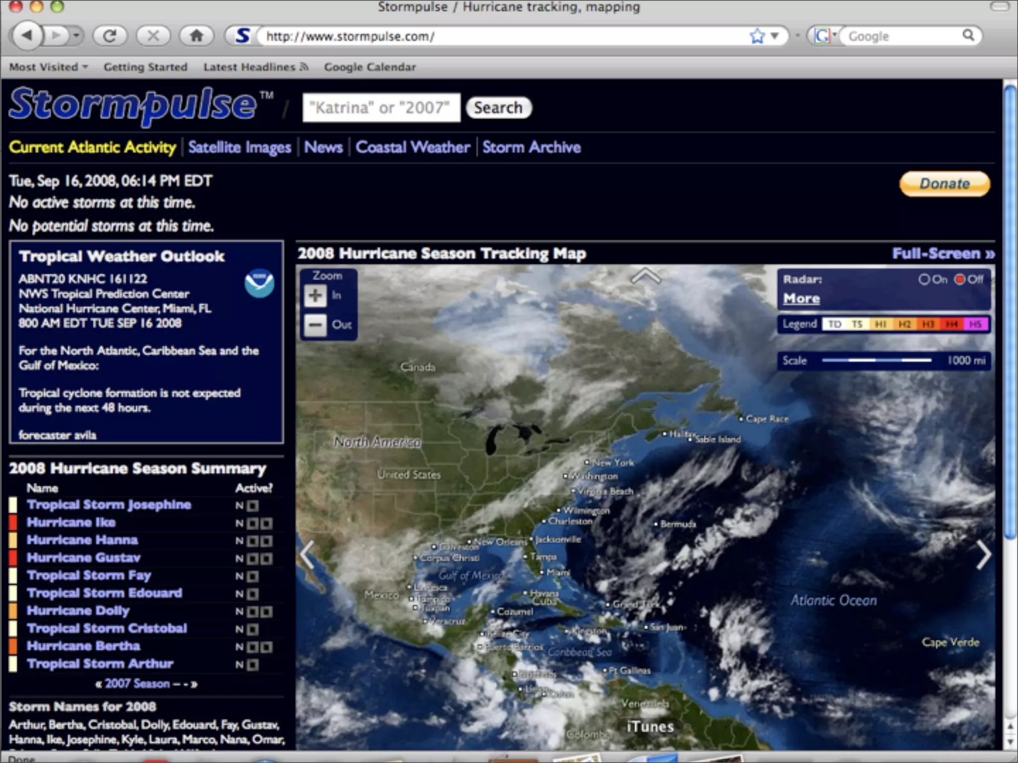Click the browser home icon
The height and width of the screenshot is (763, 1018).
[x=196, y=36]
